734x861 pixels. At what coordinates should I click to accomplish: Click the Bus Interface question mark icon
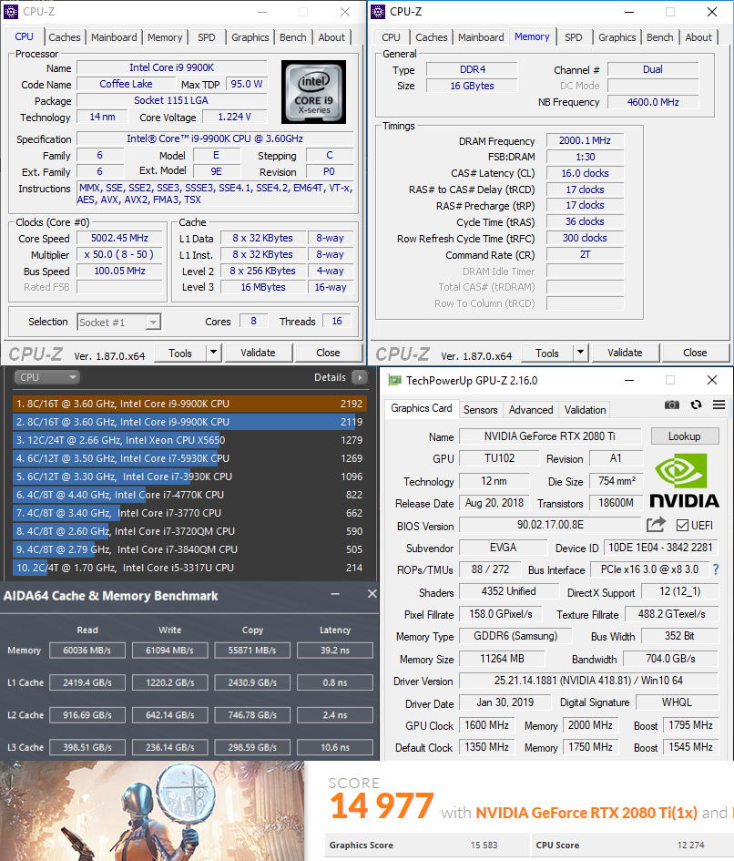point(716,569)
